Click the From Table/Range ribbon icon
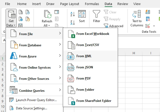This screenshot has width=160, height=112. click(x=20, y=25)
